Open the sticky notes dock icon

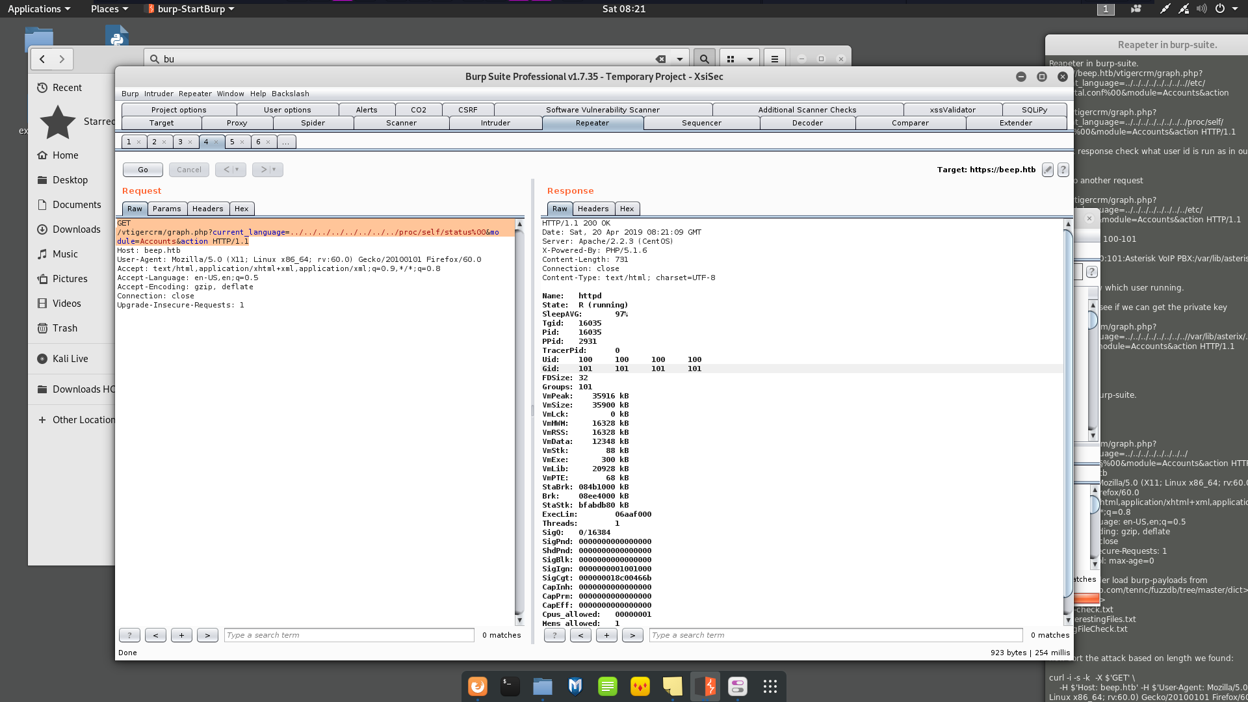(673, 686)
